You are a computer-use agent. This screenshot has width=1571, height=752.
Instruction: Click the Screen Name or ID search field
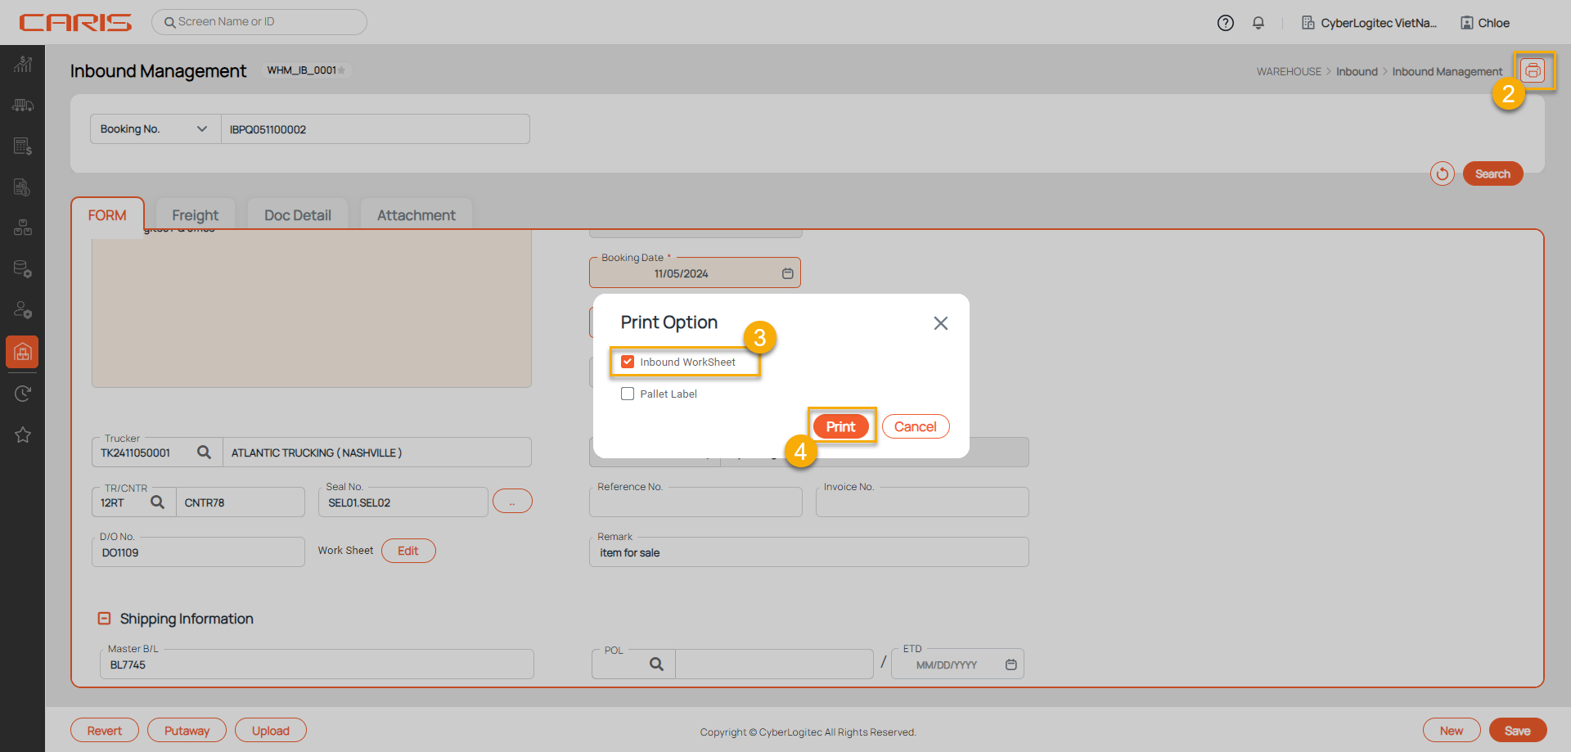(259, 22)
